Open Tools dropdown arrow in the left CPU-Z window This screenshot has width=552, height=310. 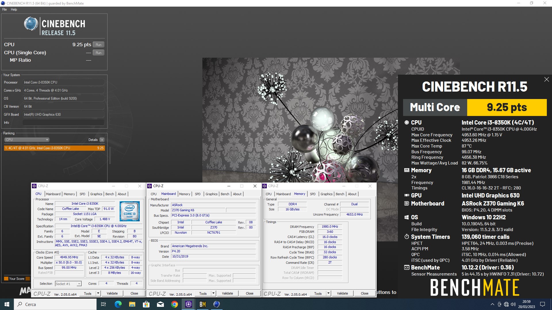pos(98,293)
